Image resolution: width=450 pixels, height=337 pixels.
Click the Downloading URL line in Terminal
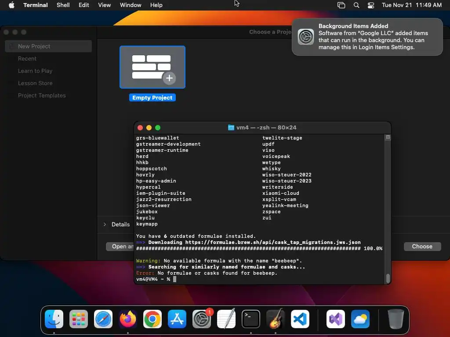click(x=248, y=242)
